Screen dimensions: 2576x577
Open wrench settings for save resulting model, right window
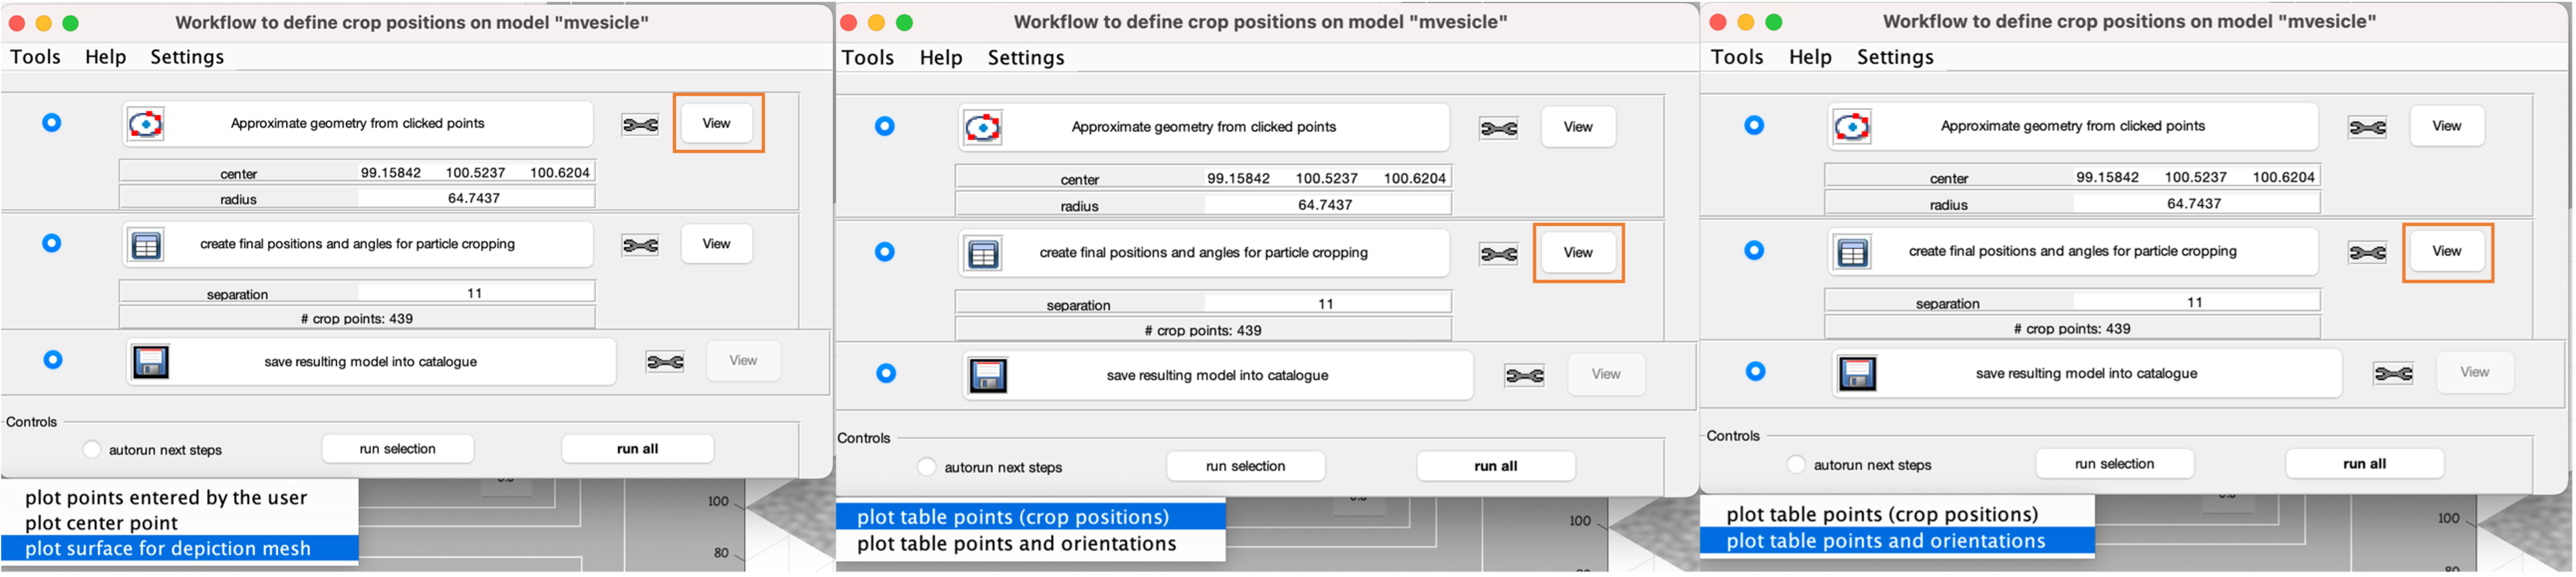tap(2393, 375)
